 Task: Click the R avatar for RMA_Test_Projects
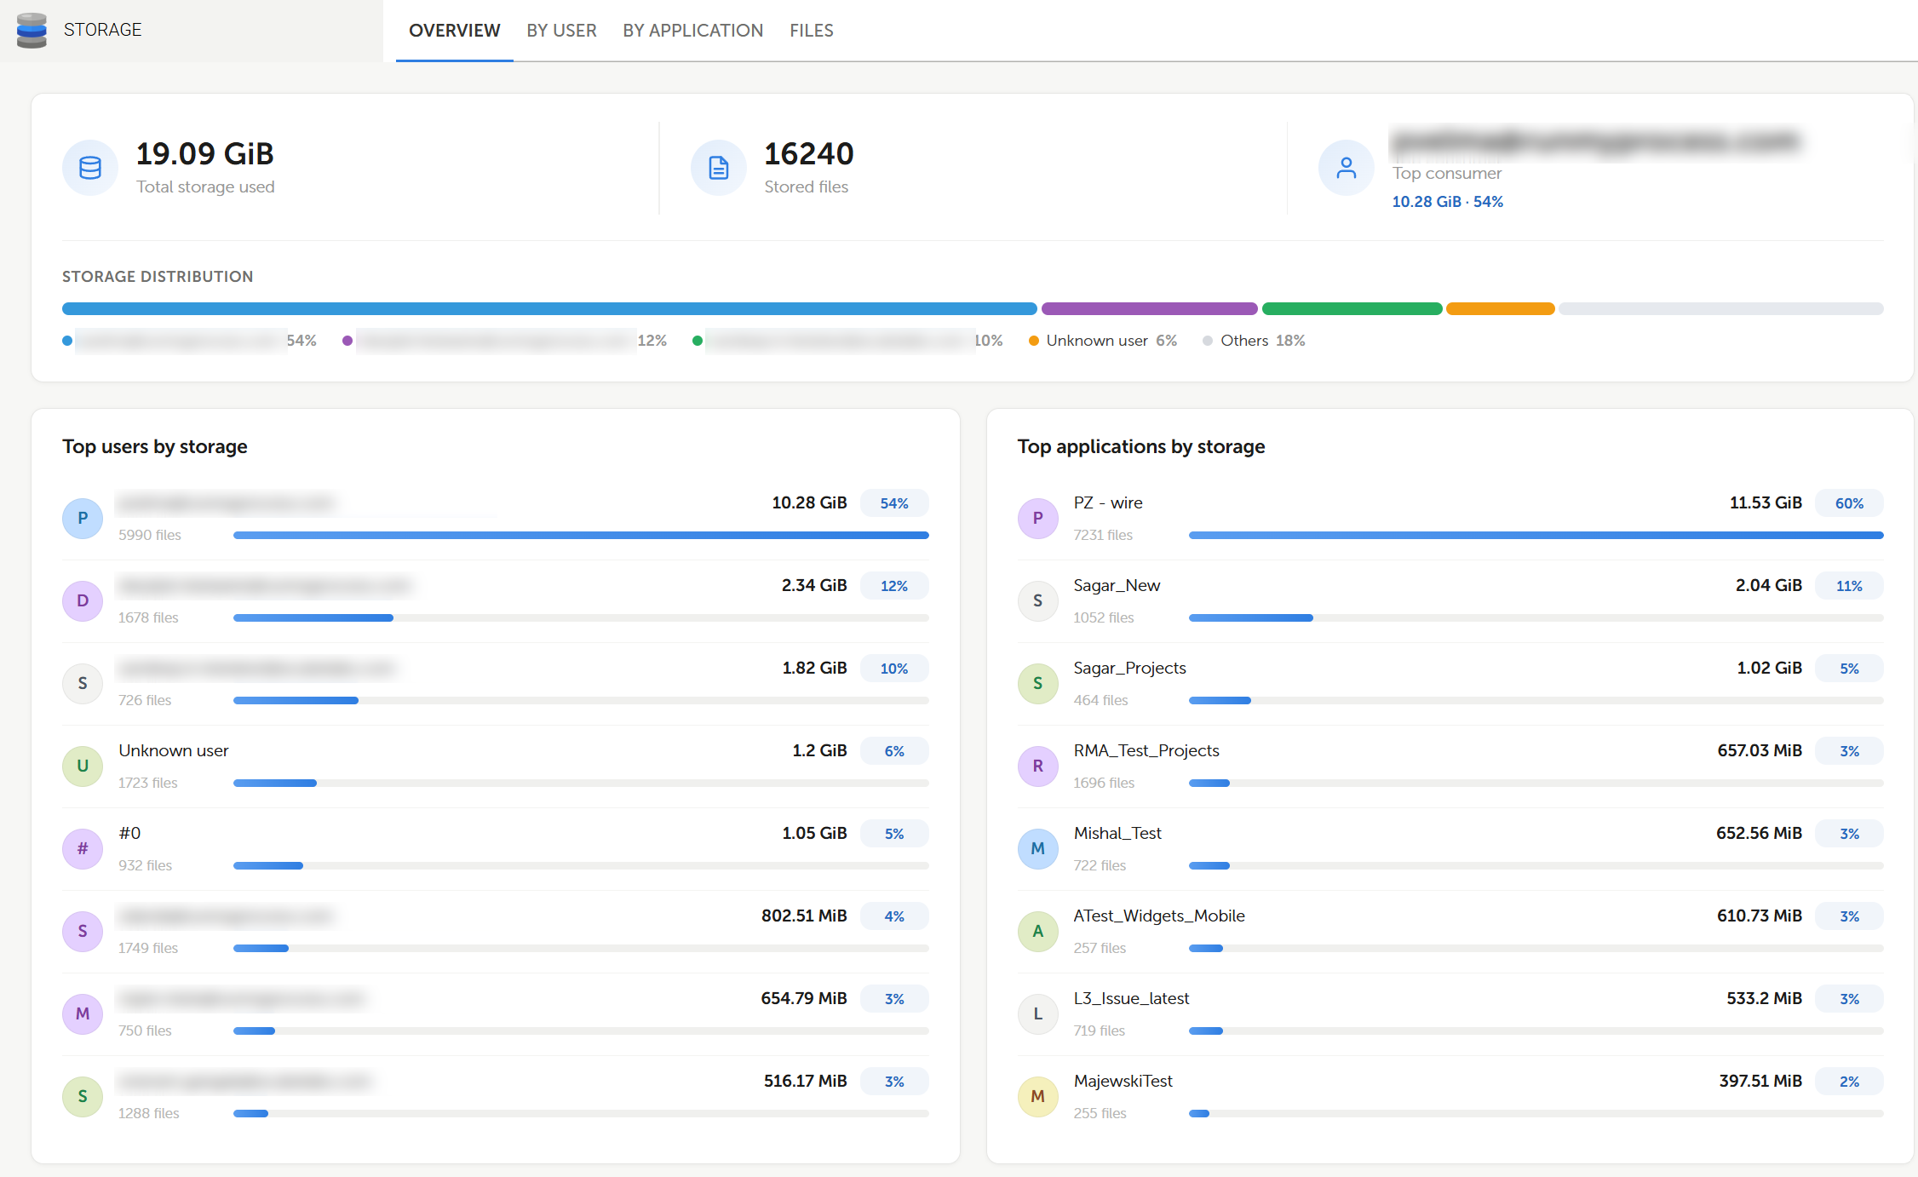[1038, 766]
